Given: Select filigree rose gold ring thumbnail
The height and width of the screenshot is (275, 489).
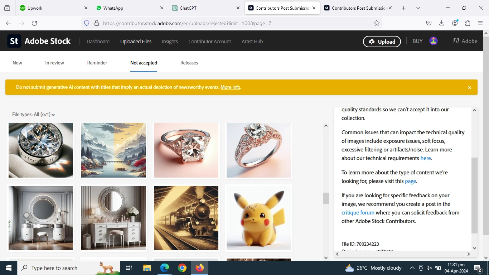Looking at the screenshot, I should (259, 150).
